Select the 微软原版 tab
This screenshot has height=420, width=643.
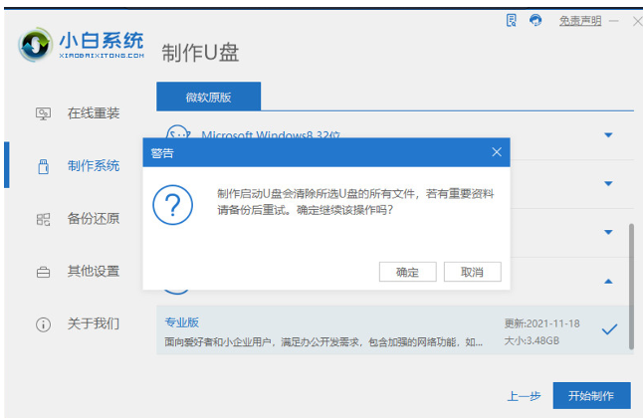208,97
